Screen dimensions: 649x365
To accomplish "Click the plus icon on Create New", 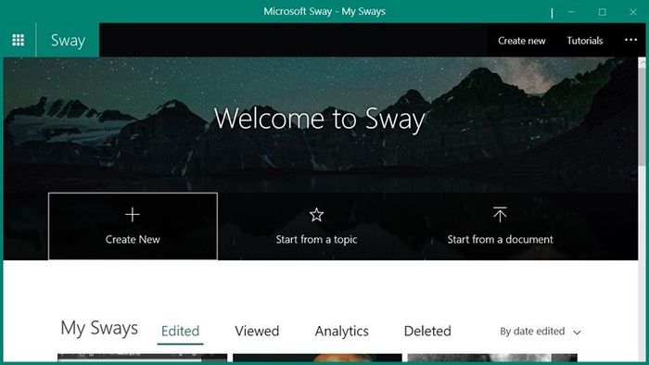I will (133, 215).
